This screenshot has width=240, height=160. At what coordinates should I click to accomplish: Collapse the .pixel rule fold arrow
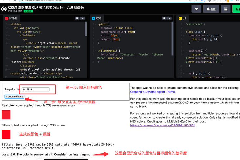pyautogui.click(x=96, y=24)
